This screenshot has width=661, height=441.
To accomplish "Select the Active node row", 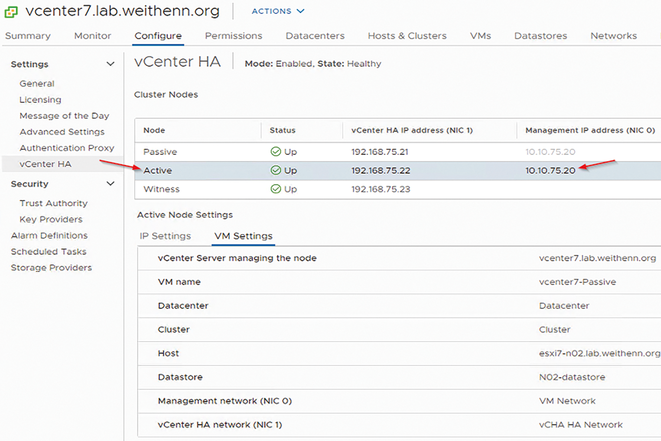I will (x=398, y=170).
